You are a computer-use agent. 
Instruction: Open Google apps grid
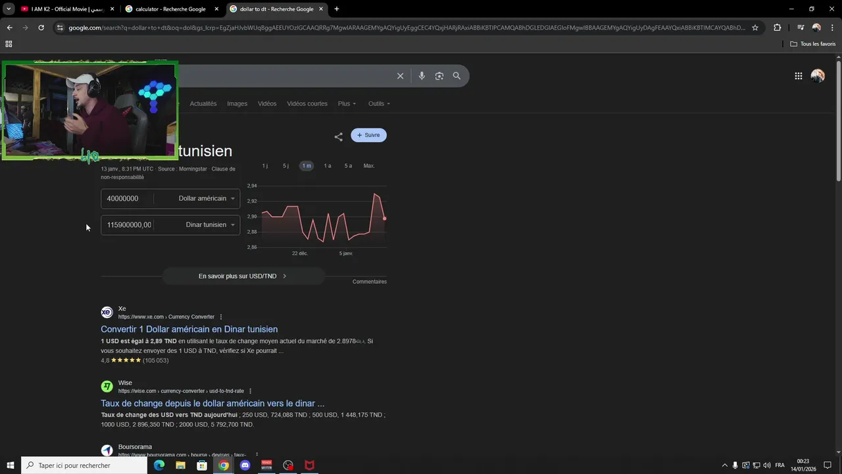click(x=799, y=76)
